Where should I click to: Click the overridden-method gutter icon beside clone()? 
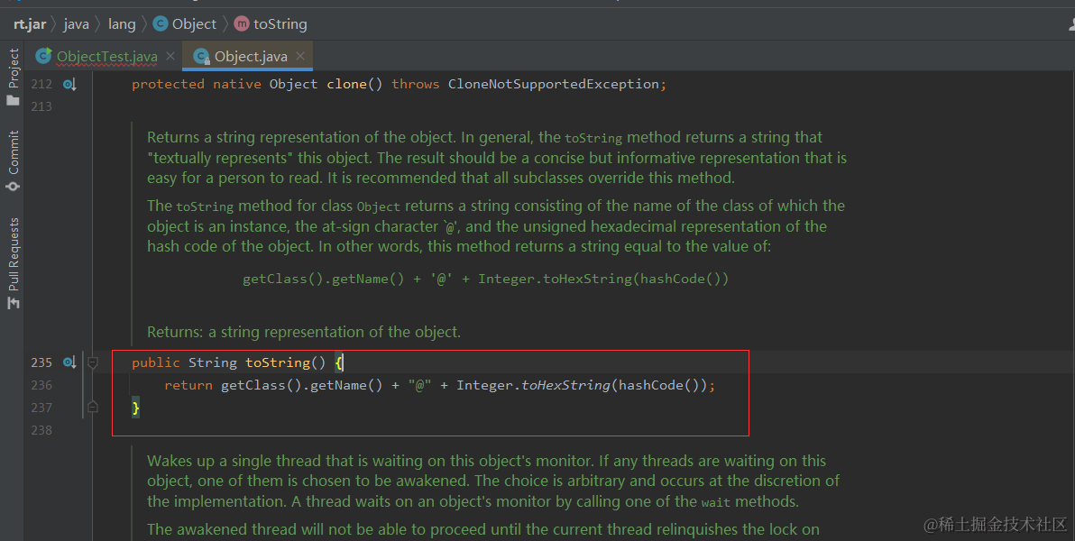[69, 84]
